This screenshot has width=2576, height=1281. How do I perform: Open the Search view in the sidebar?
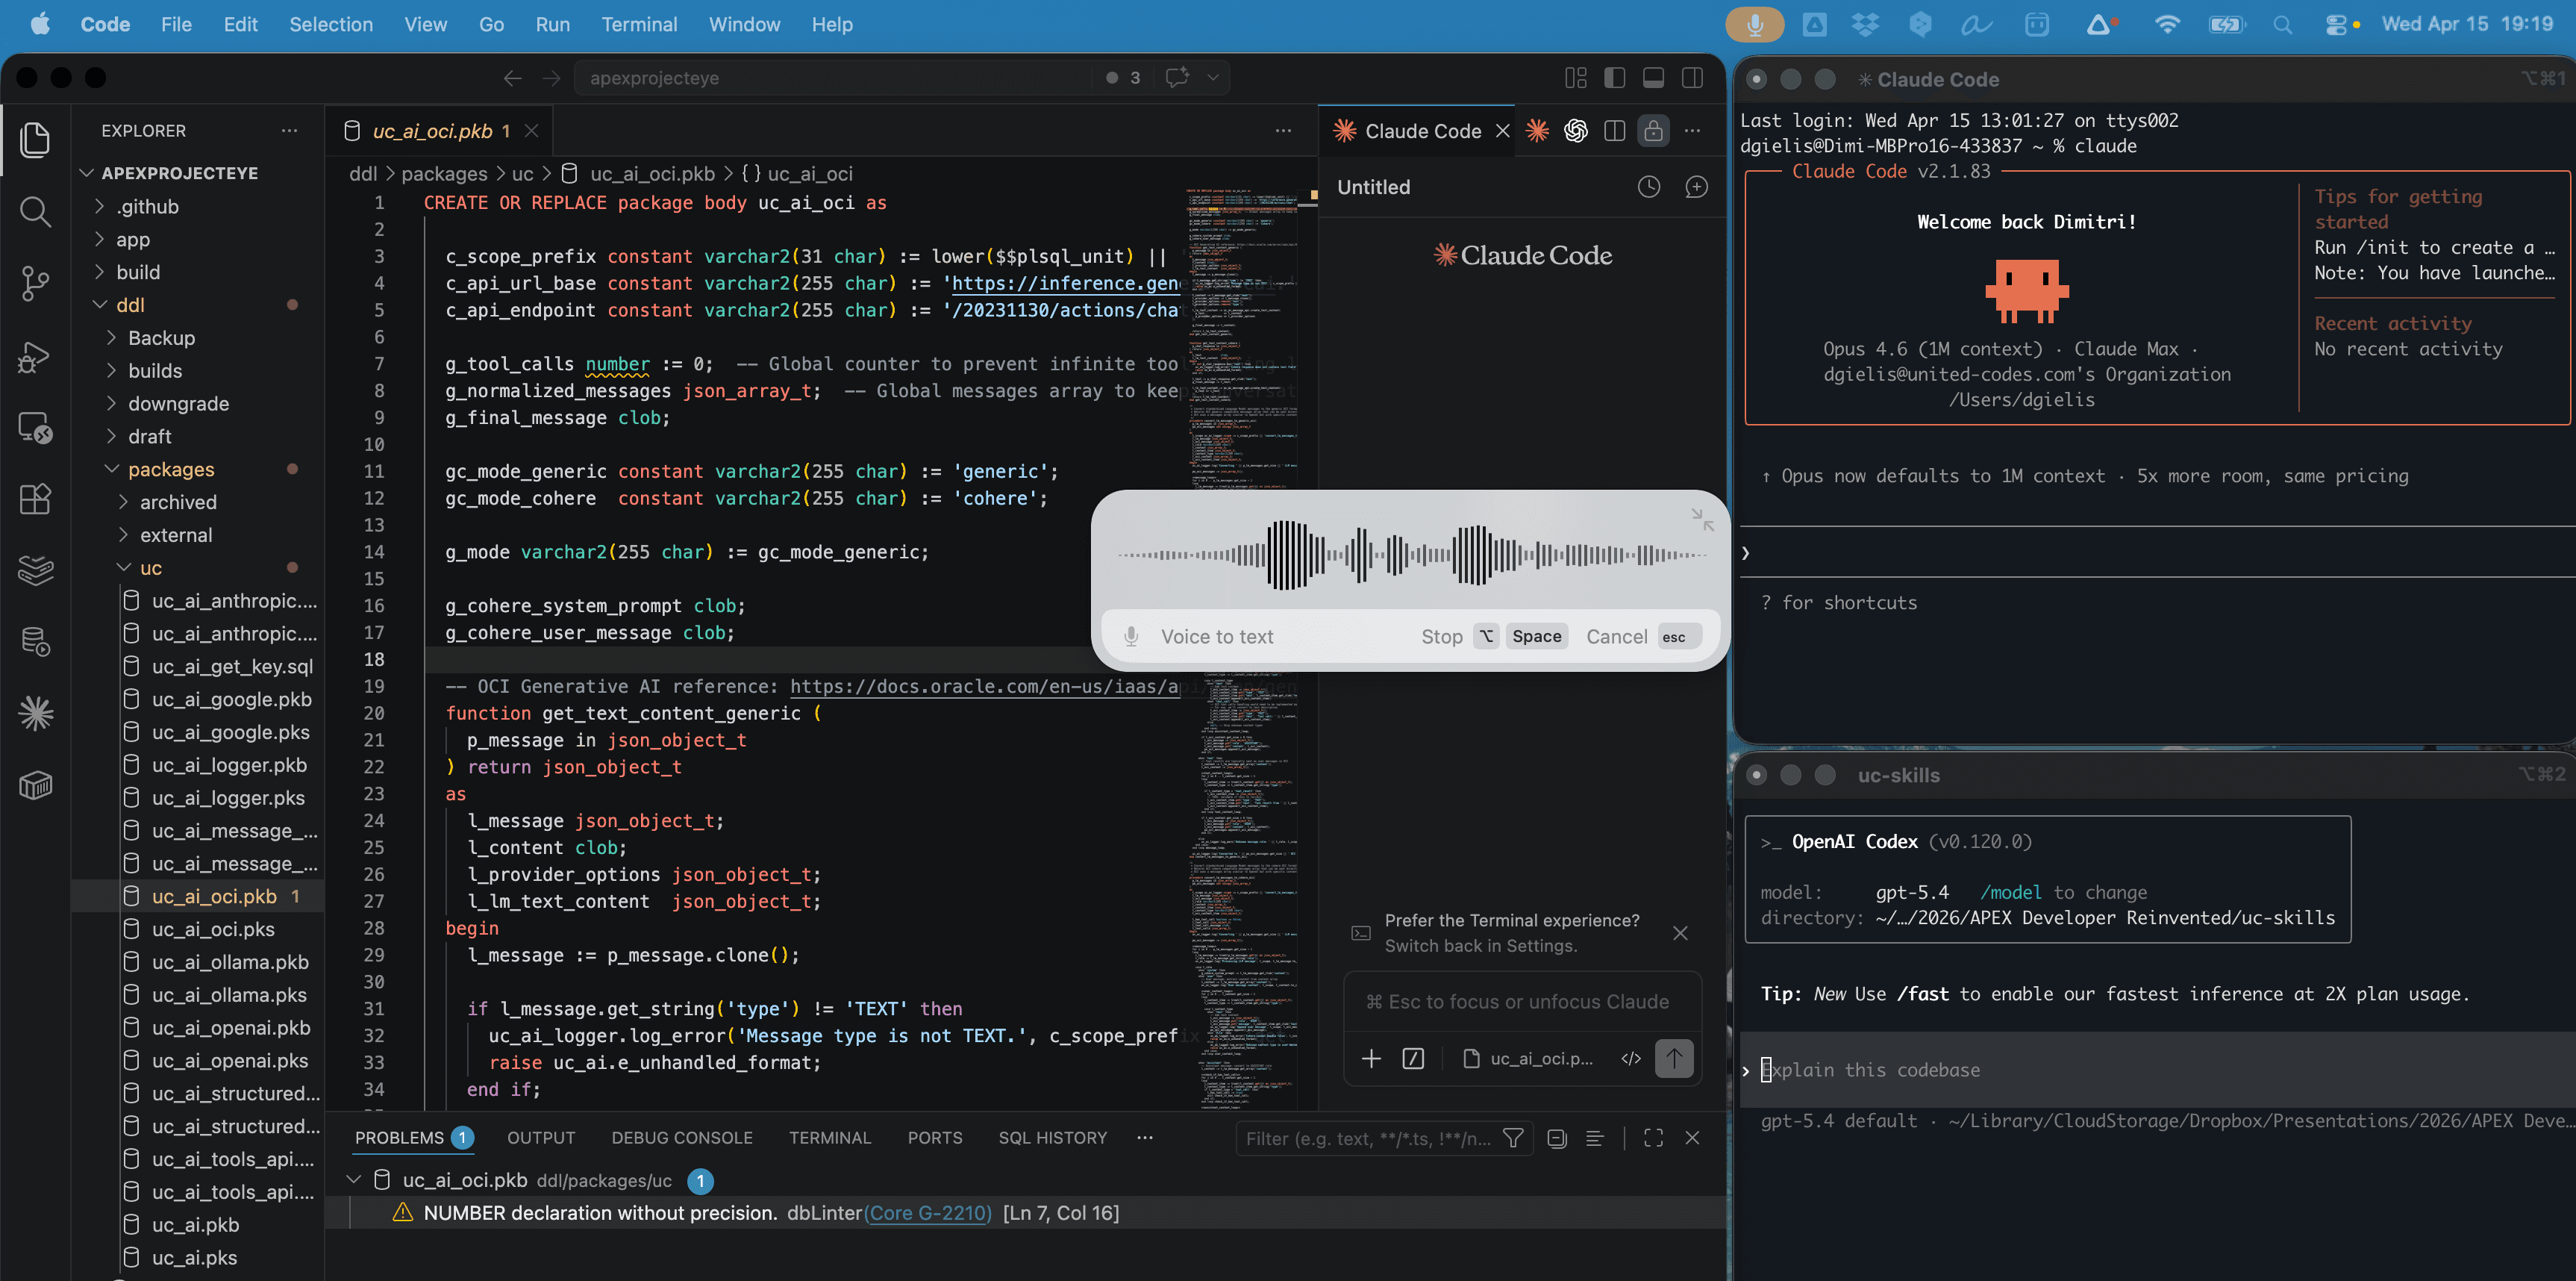tap(36, 212)
